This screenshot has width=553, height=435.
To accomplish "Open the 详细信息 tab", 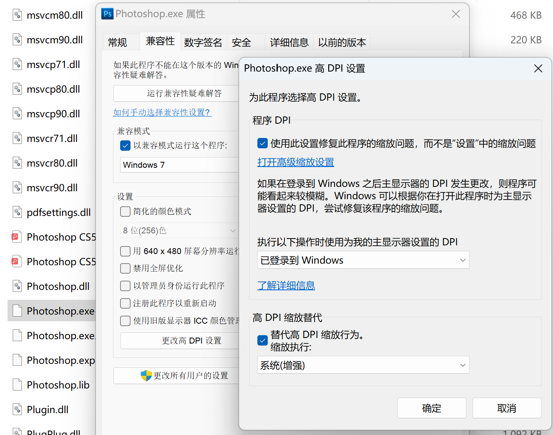I will (289, 42).
